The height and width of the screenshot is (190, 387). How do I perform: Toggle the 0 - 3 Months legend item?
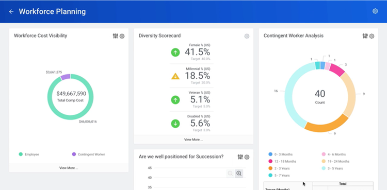(281, 154)
